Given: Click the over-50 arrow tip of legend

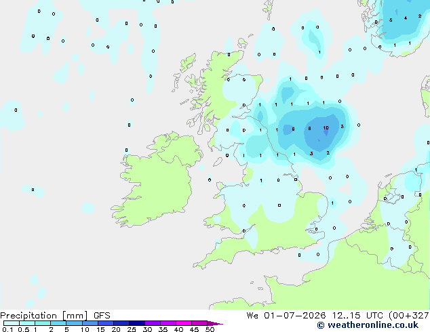Looking at the screenshot, I should [x=215, y=323].
